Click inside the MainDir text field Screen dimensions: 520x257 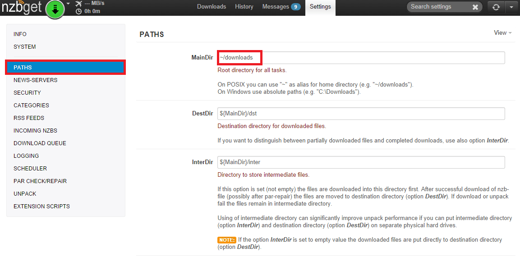pyautogui.click(x=361, y=58)
